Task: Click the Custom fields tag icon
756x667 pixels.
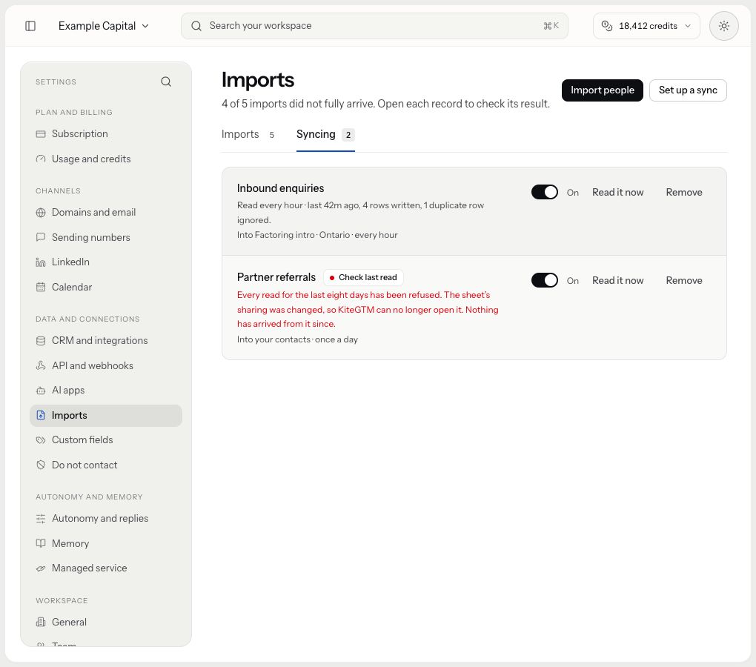Action: click(41, 440)
